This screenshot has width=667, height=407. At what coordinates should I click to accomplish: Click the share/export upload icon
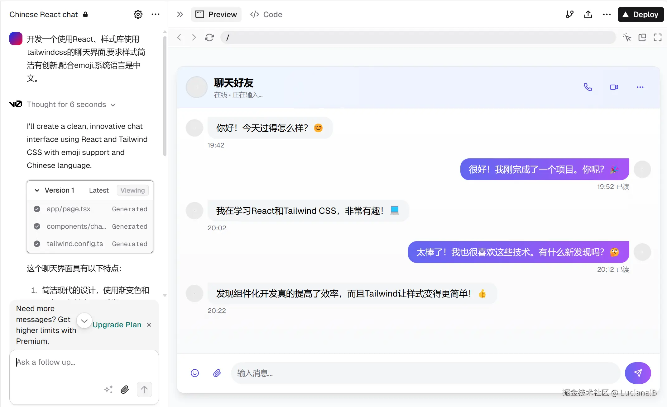tap(588, 14)
